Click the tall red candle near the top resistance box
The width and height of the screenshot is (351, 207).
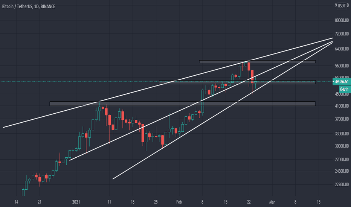pyautogui.click(x=249, y=67)
